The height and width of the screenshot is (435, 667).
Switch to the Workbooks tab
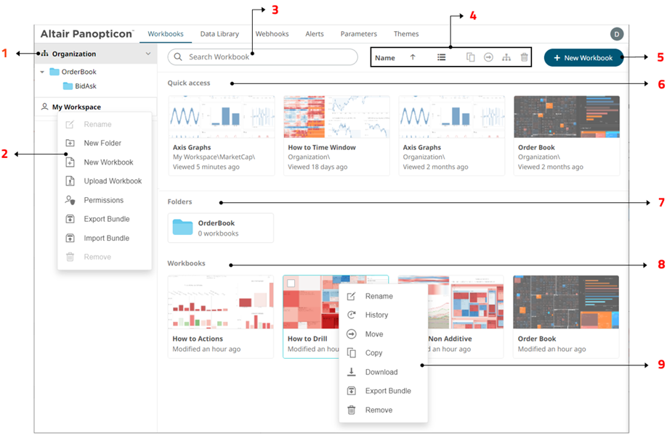(166, 34)
